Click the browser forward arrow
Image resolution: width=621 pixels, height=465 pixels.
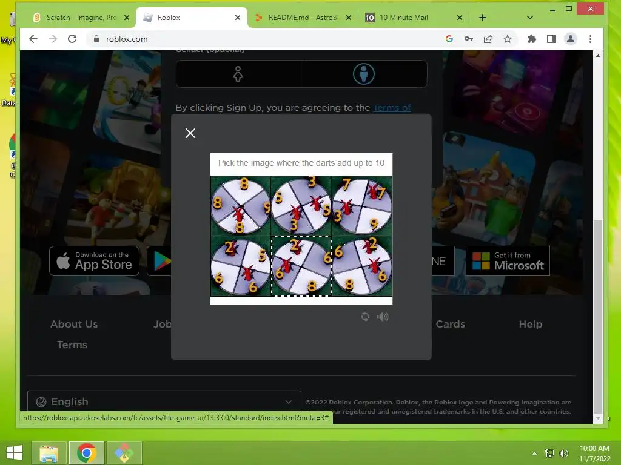[x=53, y=39]
